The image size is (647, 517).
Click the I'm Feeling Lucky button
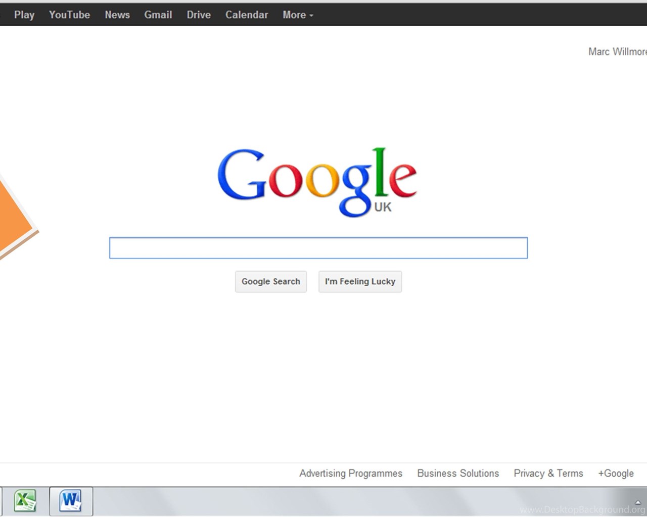(x=360, y=282)
